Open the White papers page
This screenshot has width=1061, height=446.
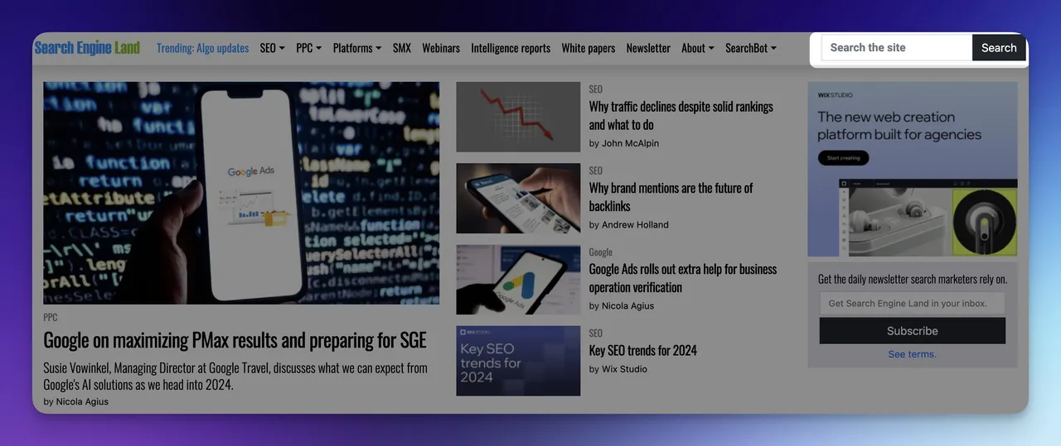[589, 48]
